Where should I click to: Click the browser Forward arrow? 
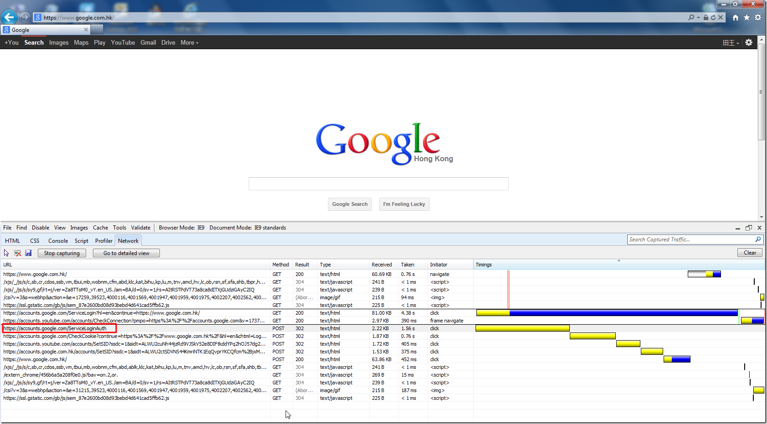tap(25, 17)
